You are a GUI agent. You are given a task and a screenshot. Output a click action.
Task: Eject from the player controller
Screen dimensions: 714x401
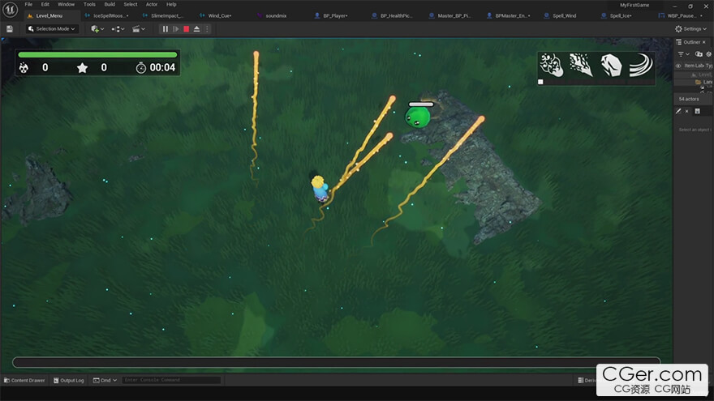coord(196,28)
